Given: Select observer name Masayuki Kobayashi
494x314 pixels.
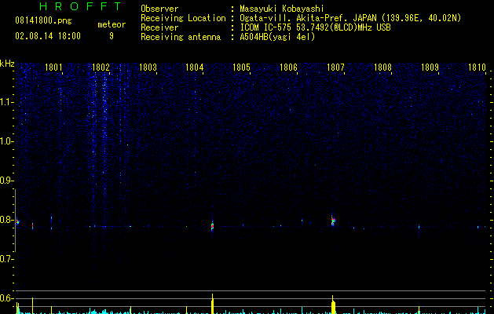Looking at the screenshot, I should (x=282, y=9).
